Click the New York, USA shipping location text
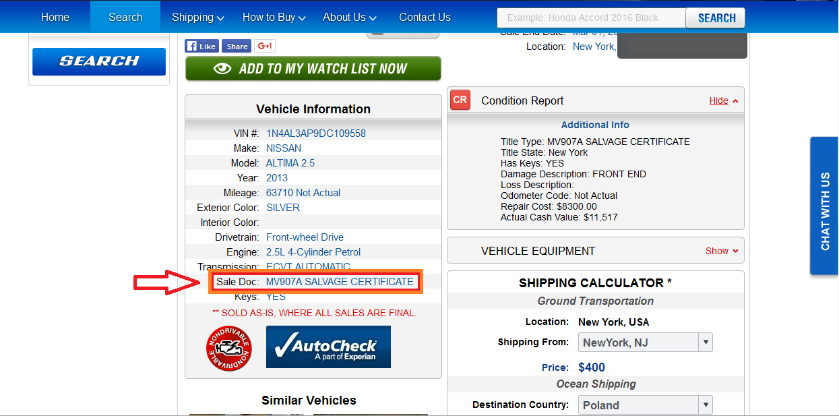Screen dimensions: 839x416 [x=614, y=322]
